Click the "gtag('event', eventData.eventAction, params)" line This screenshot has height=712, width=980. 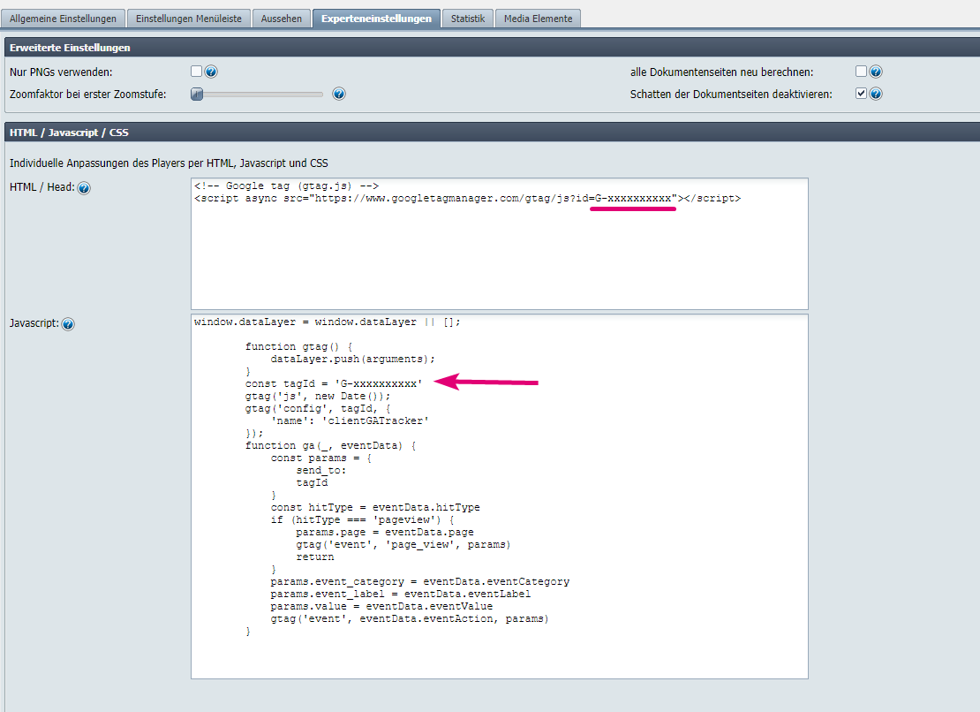410,619
